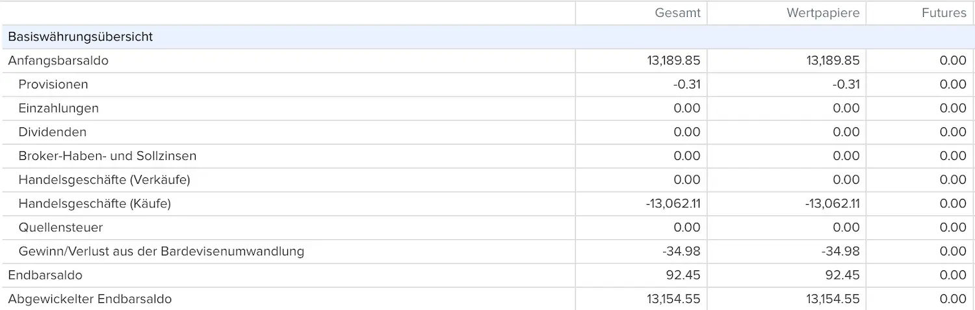
Task: Select Broker-Haben- und Sollzinsen row
Action: (487, 156)
